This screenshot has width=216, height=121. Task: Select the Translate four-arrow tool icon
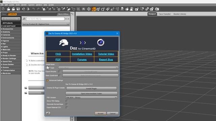[108, 9]
